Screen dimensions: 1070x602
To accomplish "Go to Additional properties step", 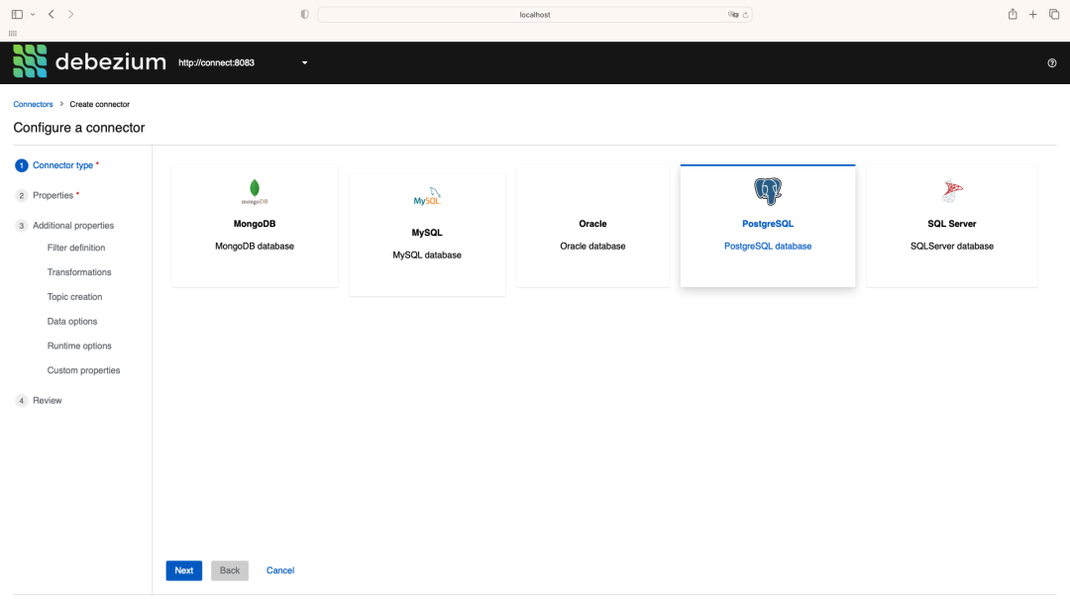I will point(73,226).
